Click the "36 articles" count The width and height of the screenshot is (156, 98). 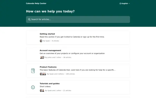(x=67, y=57)
